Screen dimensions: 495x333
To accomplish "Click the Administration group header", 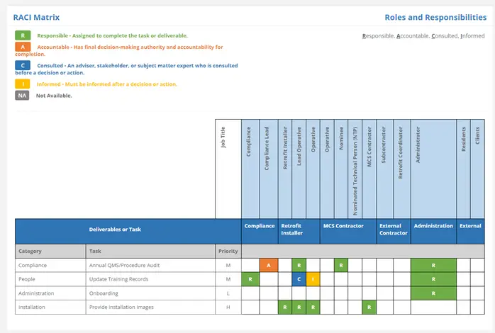I will click(433, 231).
